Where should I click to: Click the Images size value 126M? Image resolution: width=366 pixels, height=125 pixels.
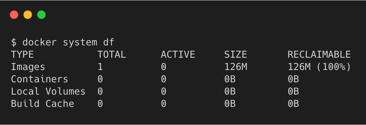(236, 67)
